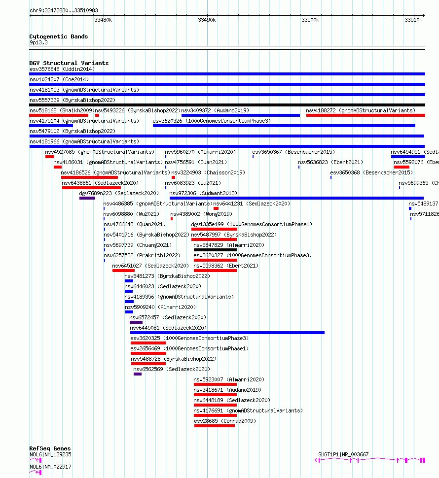Open nsv518168 (Shaikh2009) variant

pos(62,111)
